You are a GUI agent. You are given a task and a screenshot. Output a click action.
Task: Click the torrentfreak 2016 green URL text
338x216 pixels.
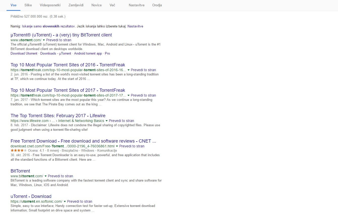click(x=68, y=70)
